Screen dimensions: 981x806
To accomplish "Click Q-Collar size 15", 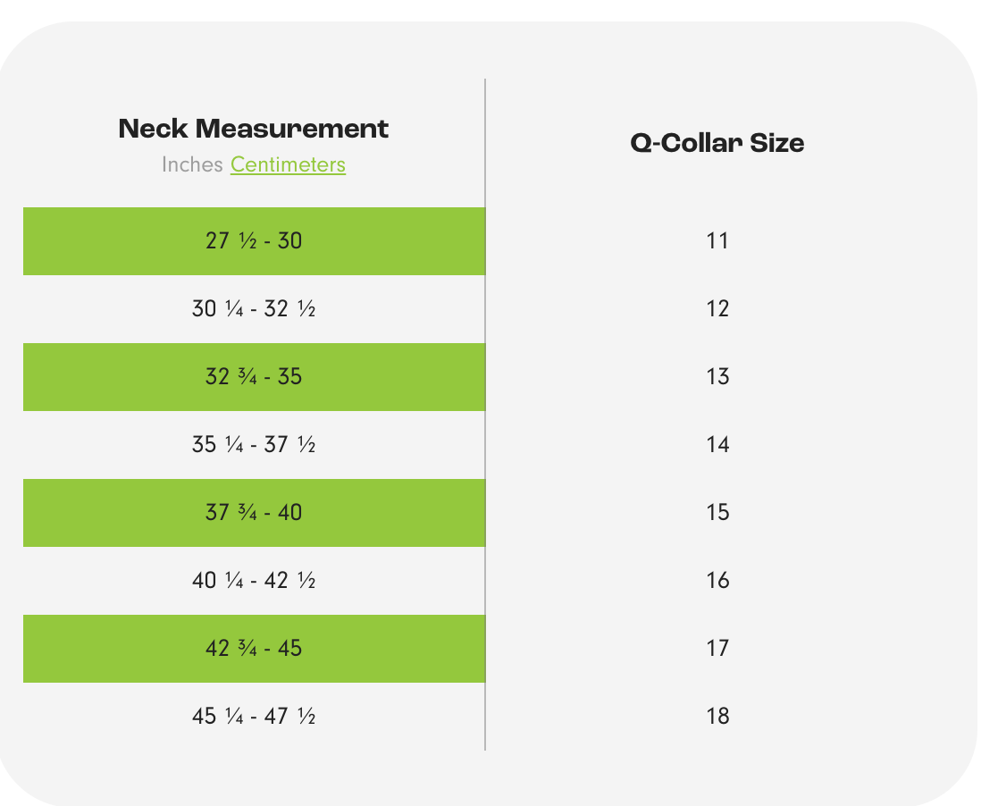I will pyautogui.click(x=717, y=513).
